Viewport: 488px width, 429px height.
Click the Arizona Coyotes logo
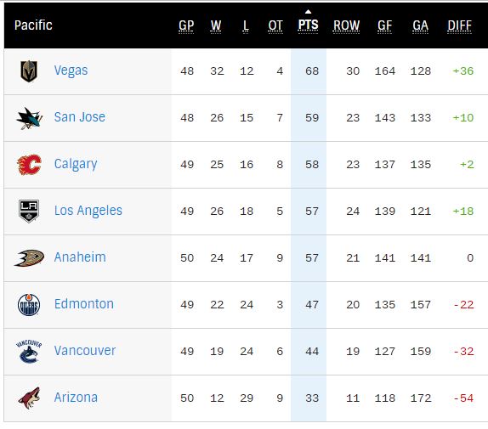coord(29,398)
